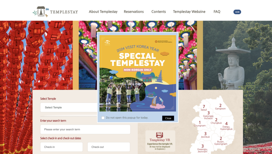Close the Special Templestay popup
272x154 pixels.
[x=168, y=118]
